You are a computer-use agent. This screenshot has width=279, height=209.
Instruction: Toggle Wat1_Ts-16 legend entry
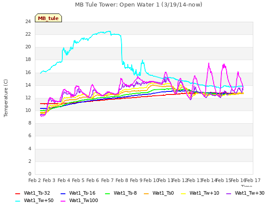point(78,193)
